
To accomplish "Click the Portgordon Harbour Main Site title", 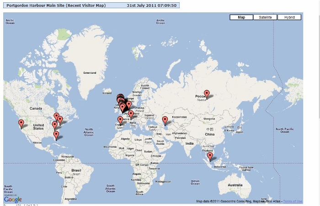I will pyautogui.click(x=56, y=5).
